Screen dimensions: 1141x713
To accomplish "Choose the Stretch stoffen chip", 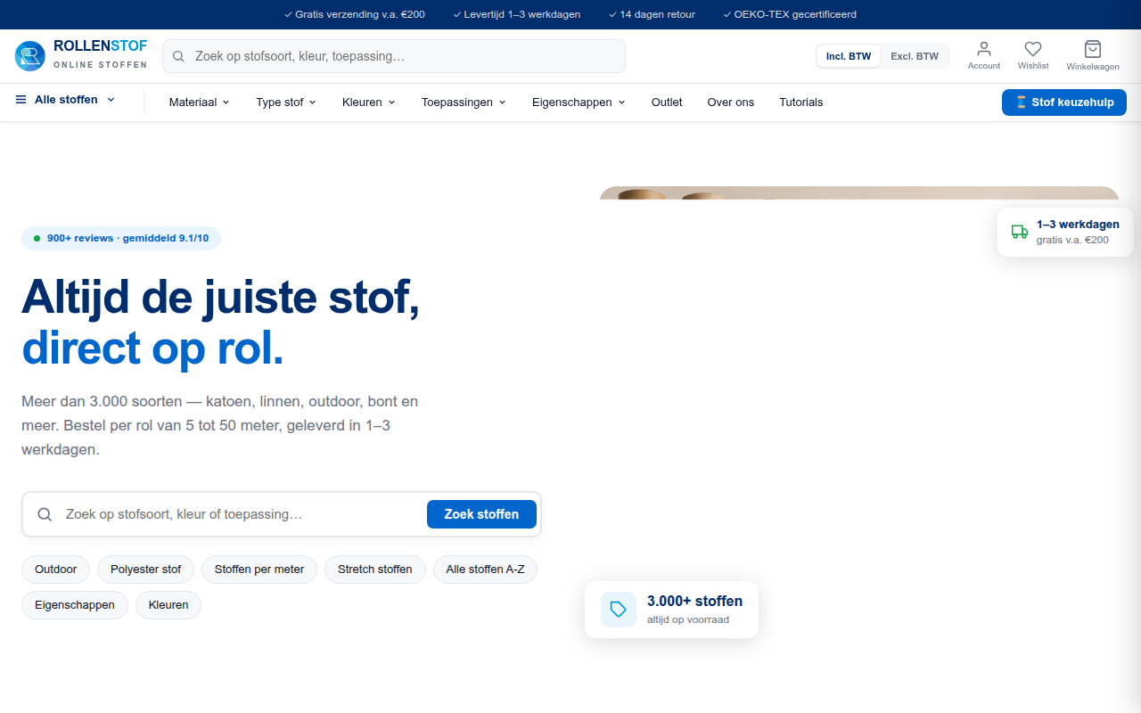I will pyautogui.click(x=375, y=570).
